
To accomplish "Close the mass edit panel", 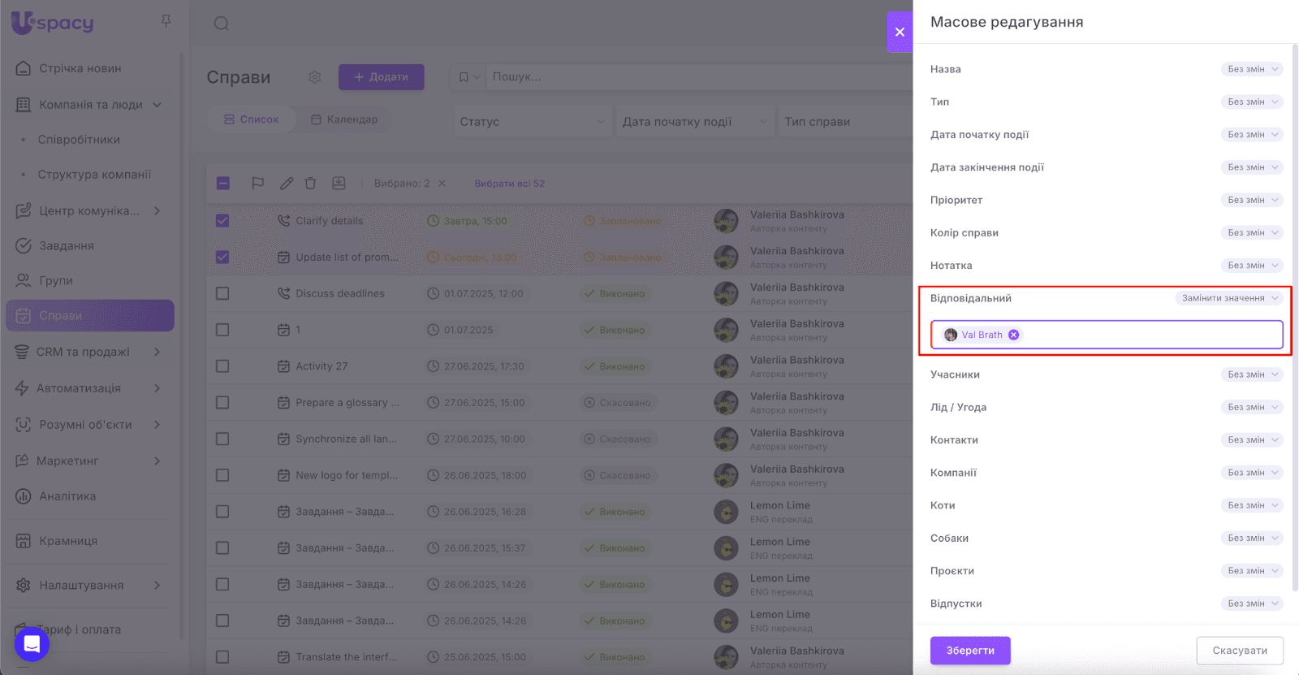I will 900,32.
